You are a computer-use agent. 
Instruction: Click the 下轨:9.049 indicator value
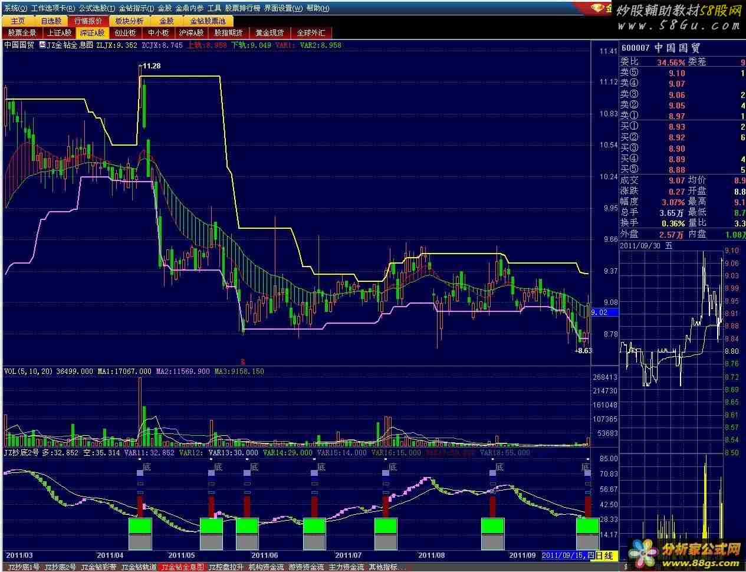251,45
